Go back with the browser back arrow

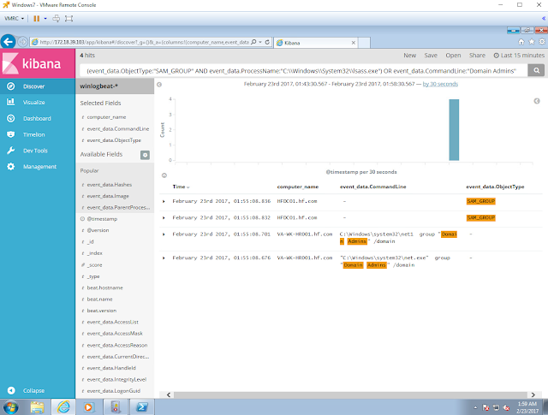(8, 42)
